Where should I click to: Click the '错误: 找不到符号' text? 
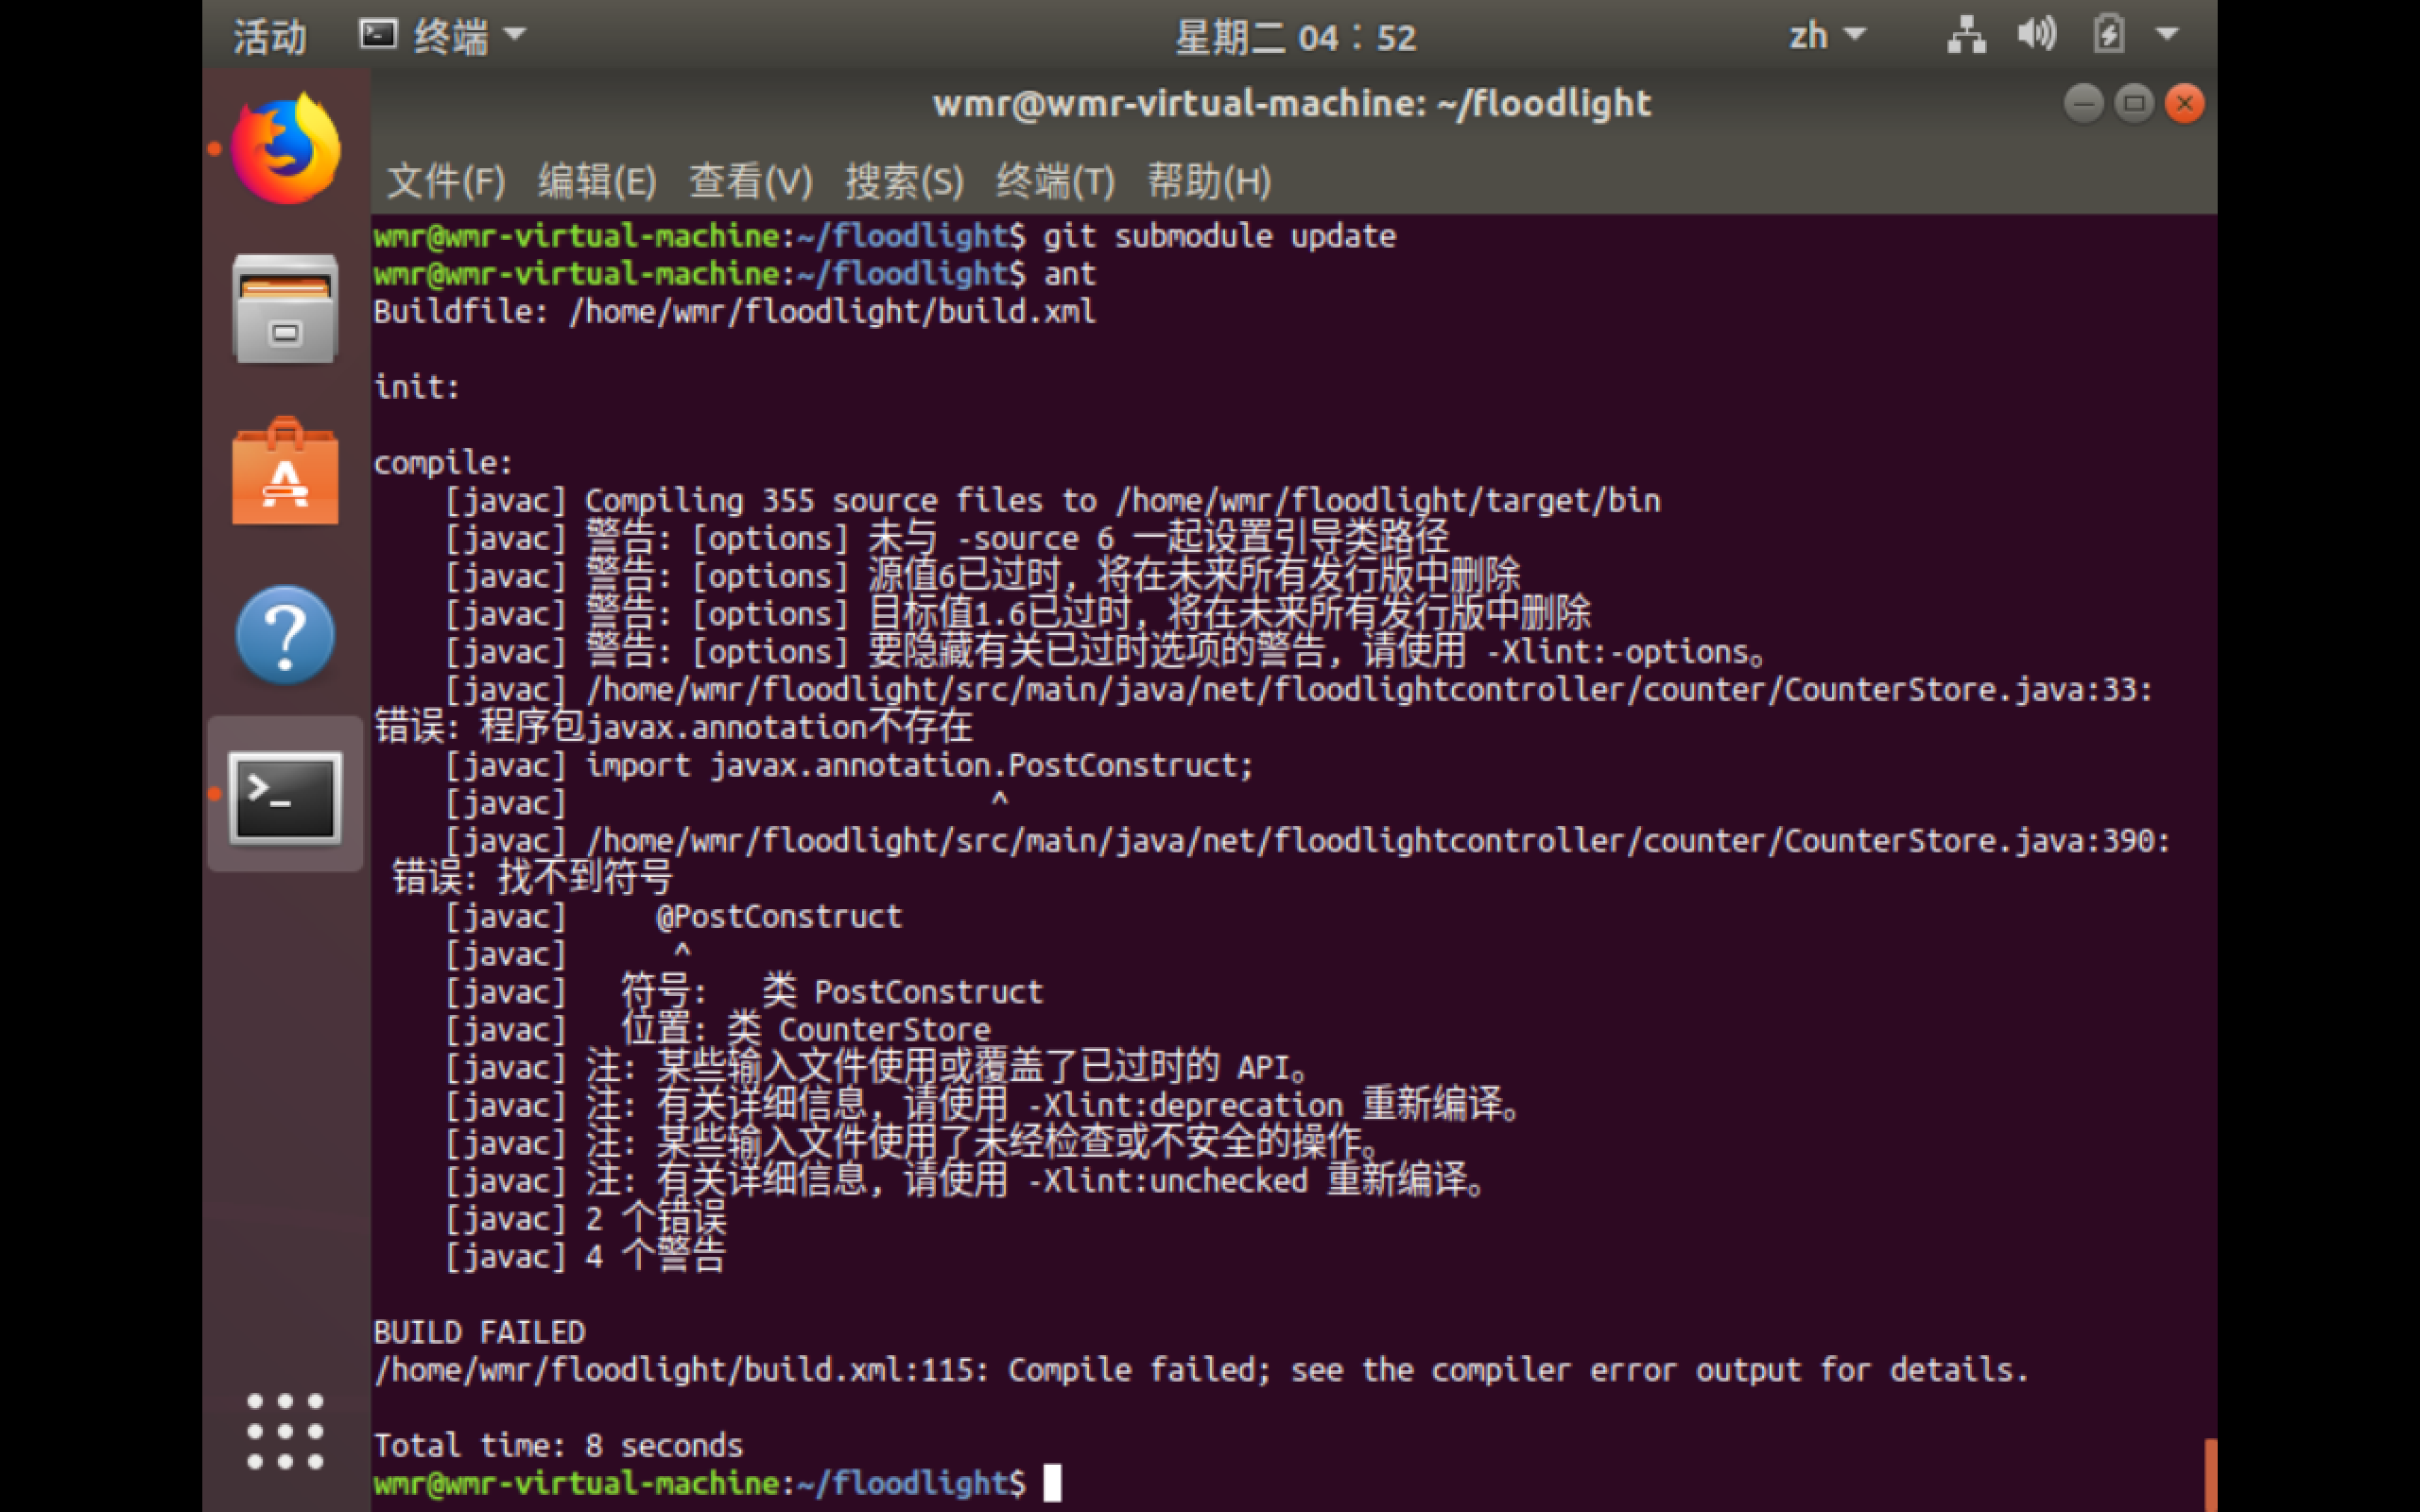[x=532, y=878]
